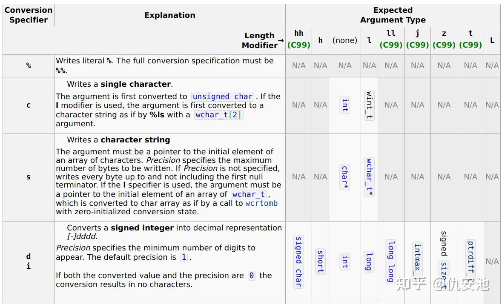Click the wcrtomb function link

point(261,203)
